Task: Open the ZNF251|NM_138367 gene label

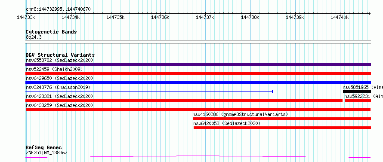Action: point(46,153)
